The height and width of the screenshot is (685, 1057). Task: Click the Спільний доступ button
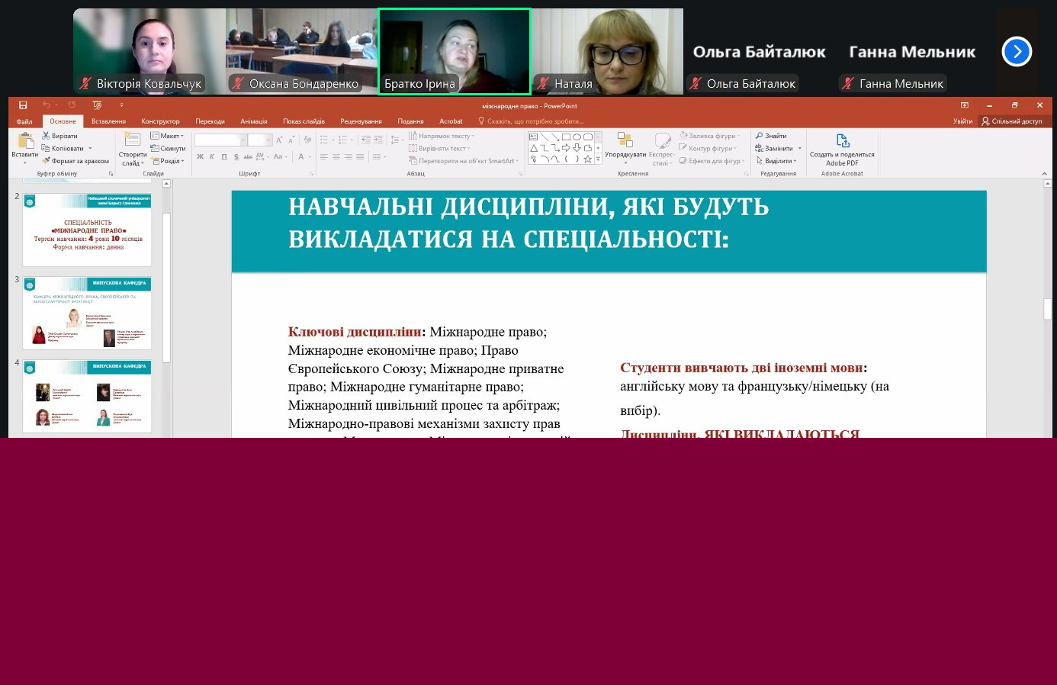(x=1015, y=121)
